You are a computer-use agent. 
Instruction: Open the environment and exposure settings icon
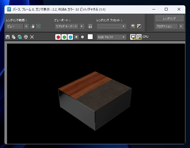pos(139,26)
